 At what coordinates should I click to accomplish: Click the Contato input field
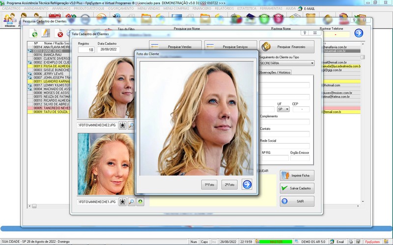pyautogui.click(x=284, y=134)
